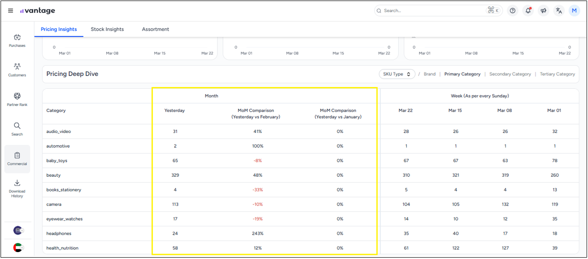Open Search in the sidebar
The image size is (588, 259).
click(x=17, y=129)
